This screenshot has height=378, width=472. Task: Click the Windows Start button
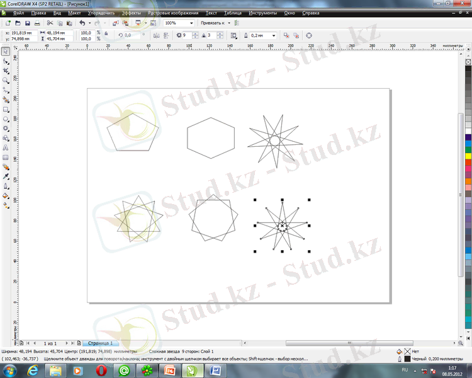[9, 370]
